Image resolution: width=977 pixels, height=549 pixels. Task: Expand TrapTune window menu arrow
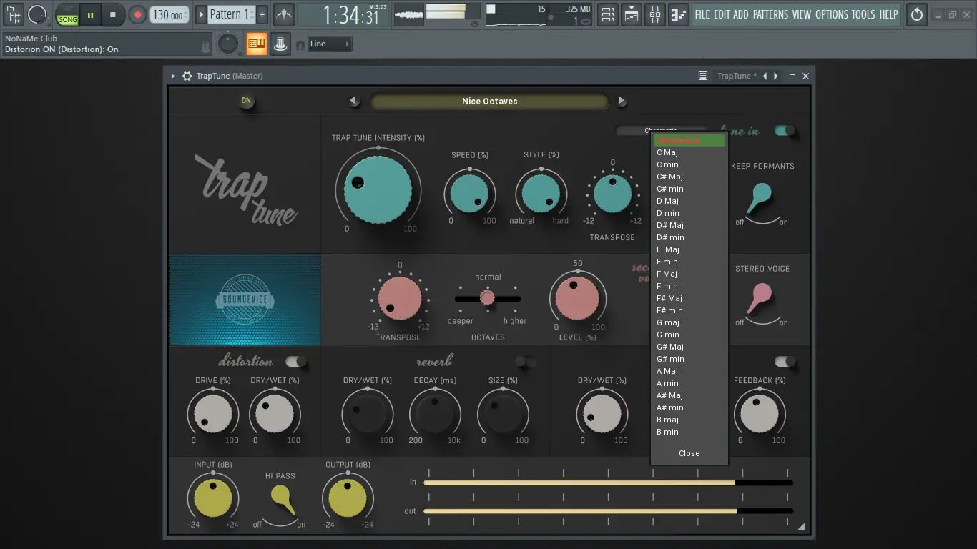coord(173,76)
